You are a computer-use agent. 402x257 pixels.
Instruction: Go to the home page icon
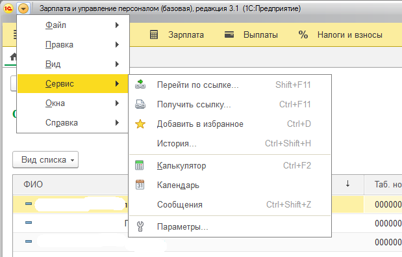[13, 57]
